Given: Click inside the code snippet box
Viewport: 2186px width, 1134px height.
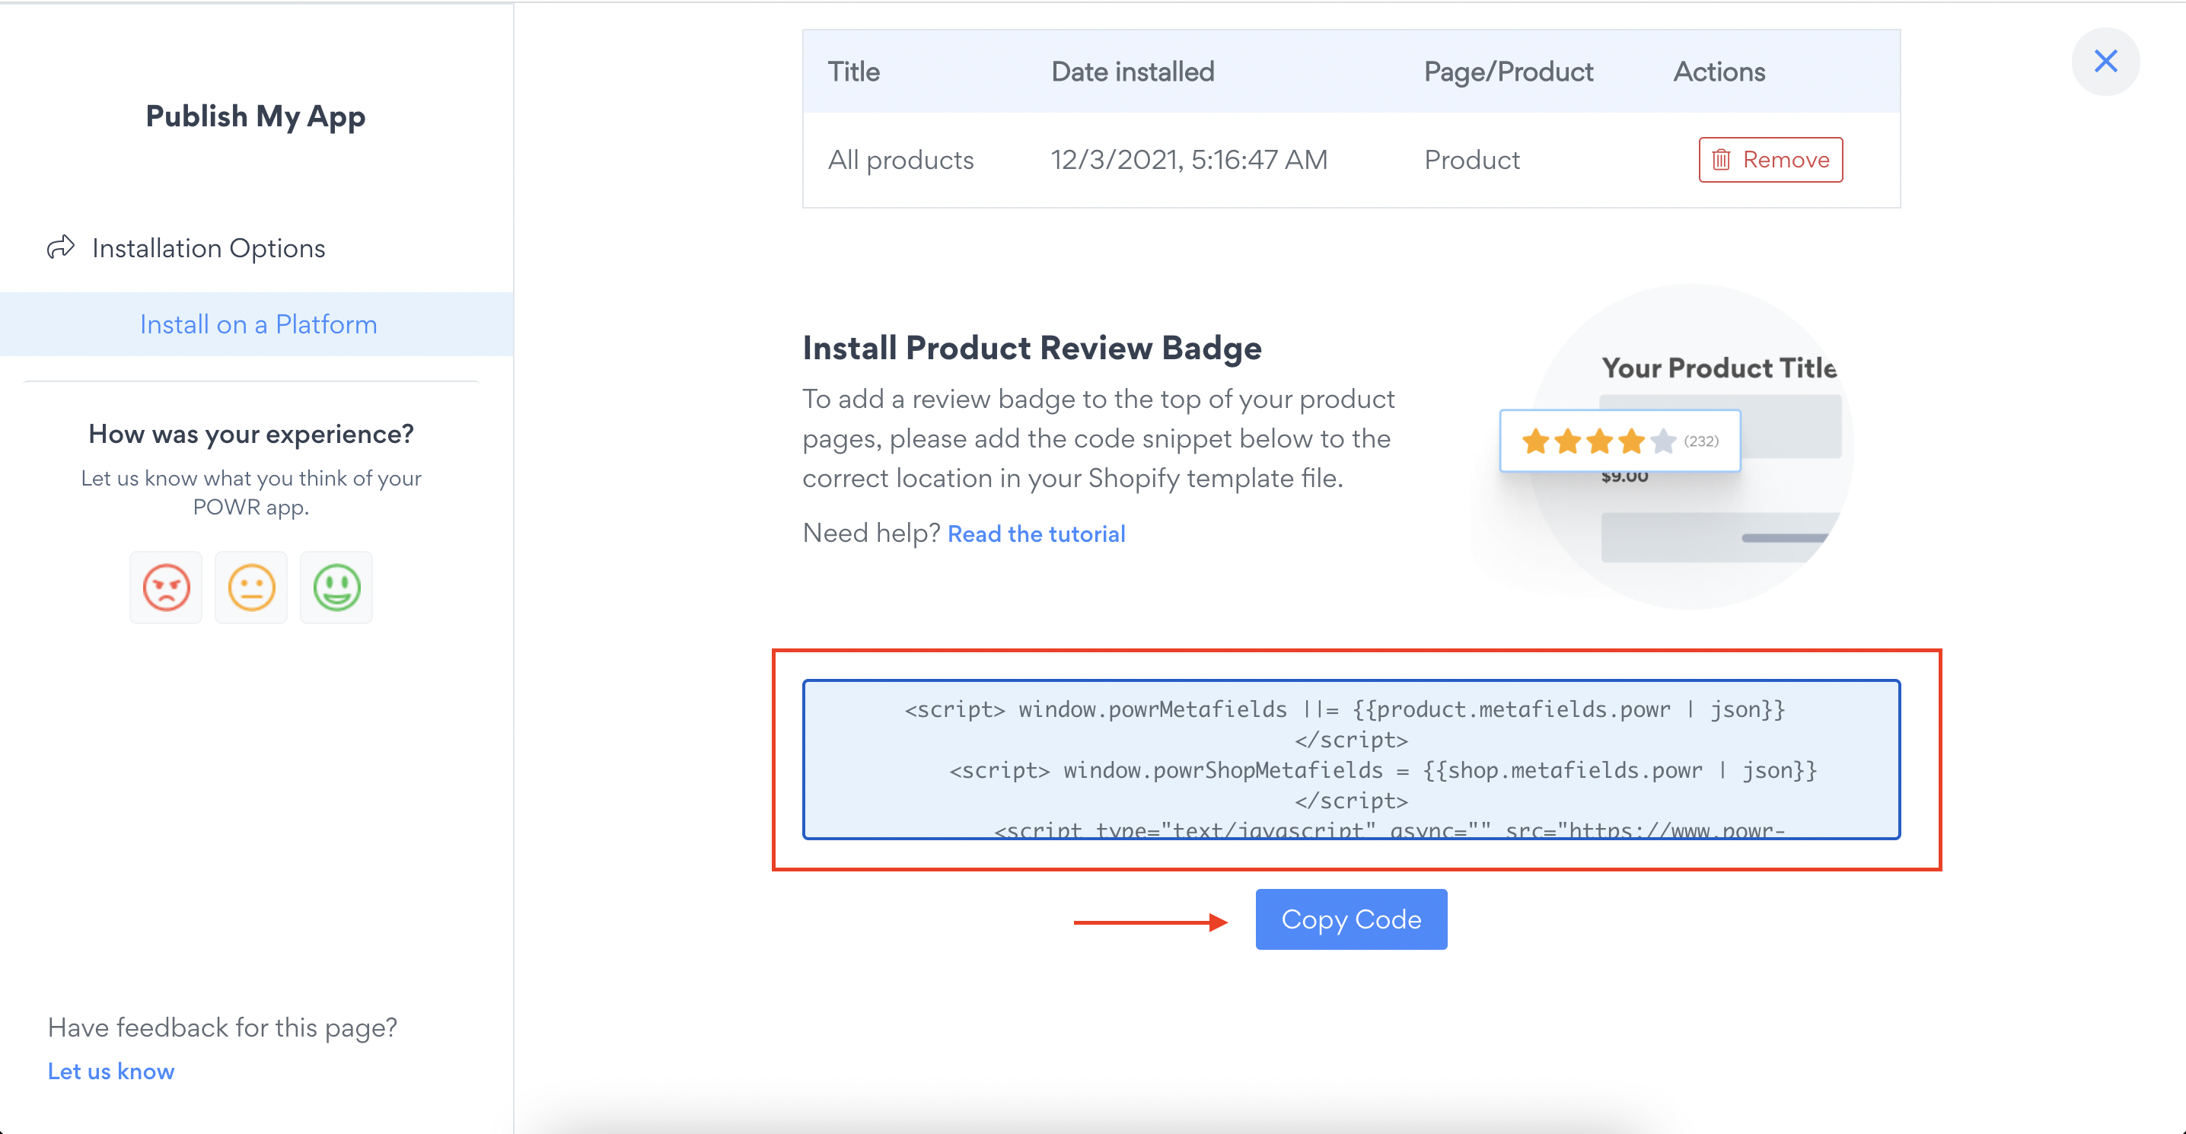Looking at the screenshot, I should point(1351,760).
